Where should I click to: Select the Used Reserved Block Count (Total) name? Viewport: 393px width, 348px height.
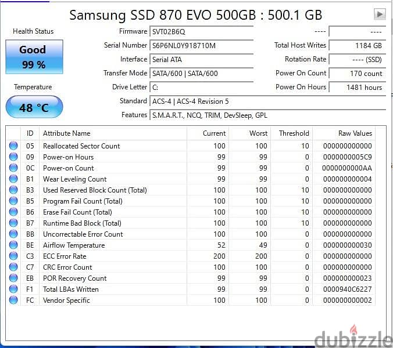pos(95,190)
